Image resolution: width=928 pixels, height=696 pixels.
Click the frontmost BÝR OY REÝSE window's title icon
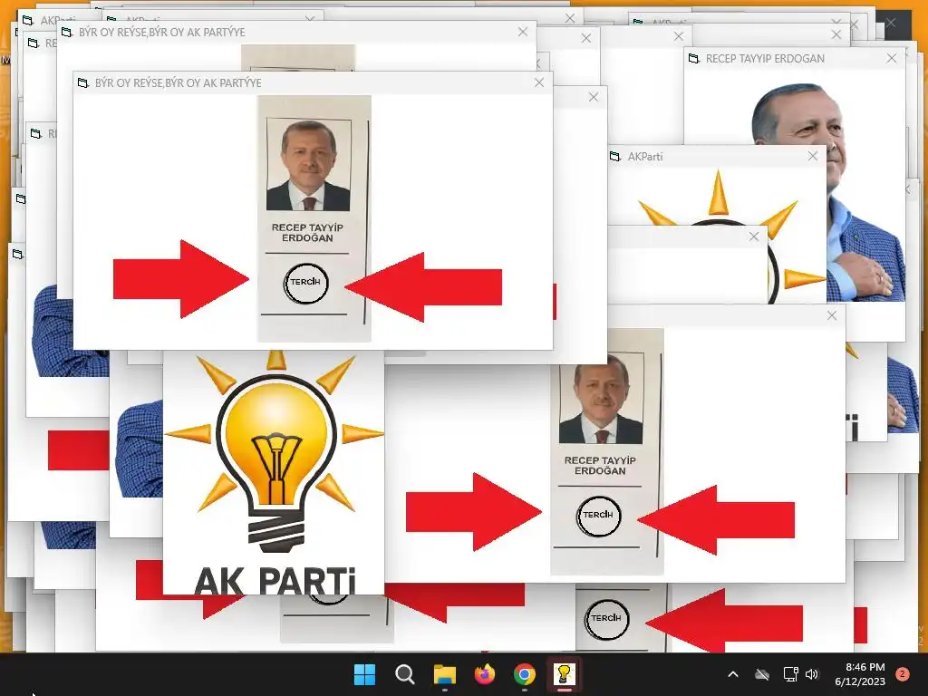point(83,82)
